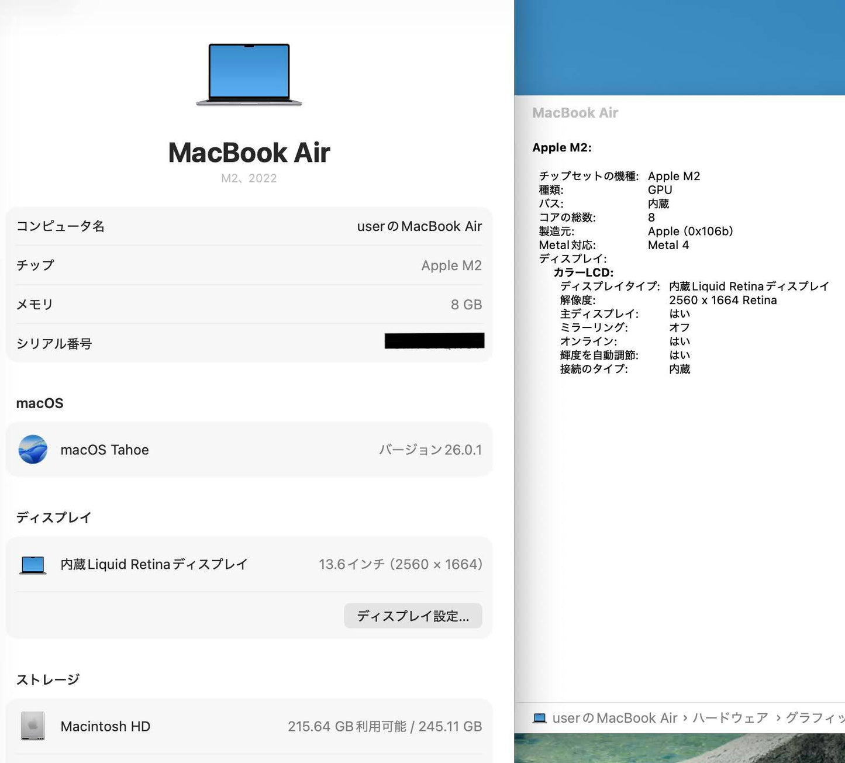Select the コンピュータ名 row
This screenshot has height=763, width=845.
point(249,226)
